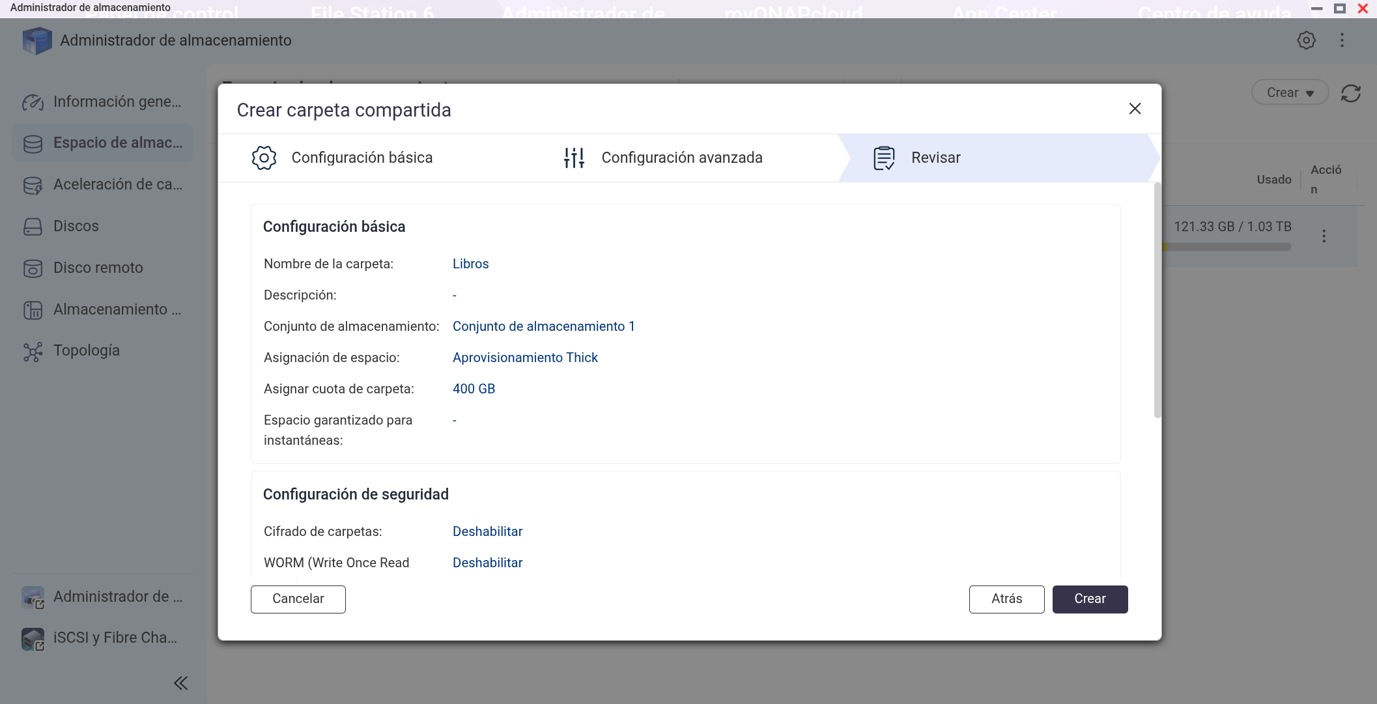1377x704 pixels.
Task: Click the Storage Manager cube logo icon
Action: click(x=36, y=40)
